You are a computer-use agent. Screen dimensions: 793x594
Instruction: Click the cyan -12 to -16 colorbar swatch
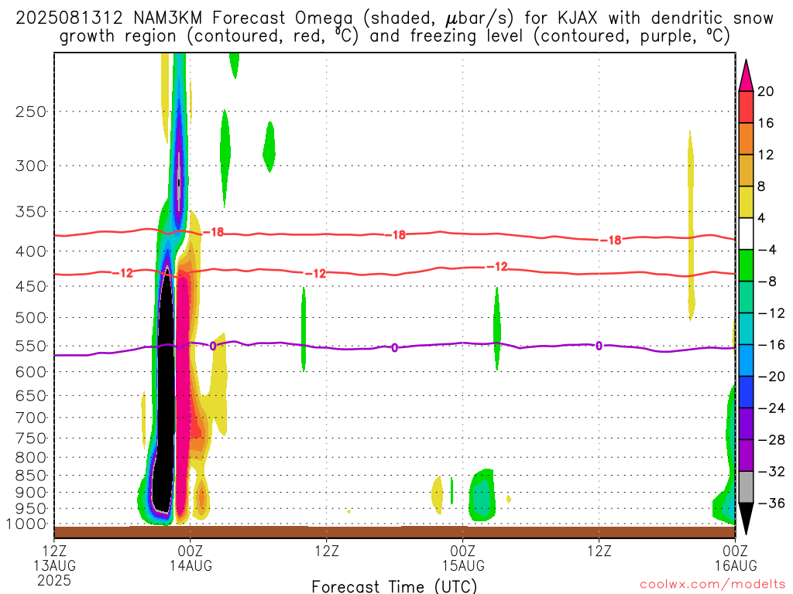tap(746, 329)
